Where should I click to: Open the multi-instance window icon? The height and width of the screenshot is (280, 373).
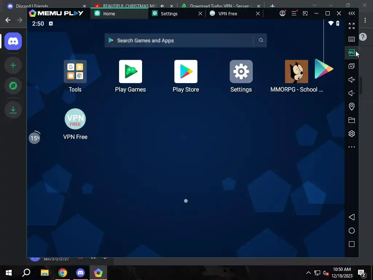pos(352,66)
